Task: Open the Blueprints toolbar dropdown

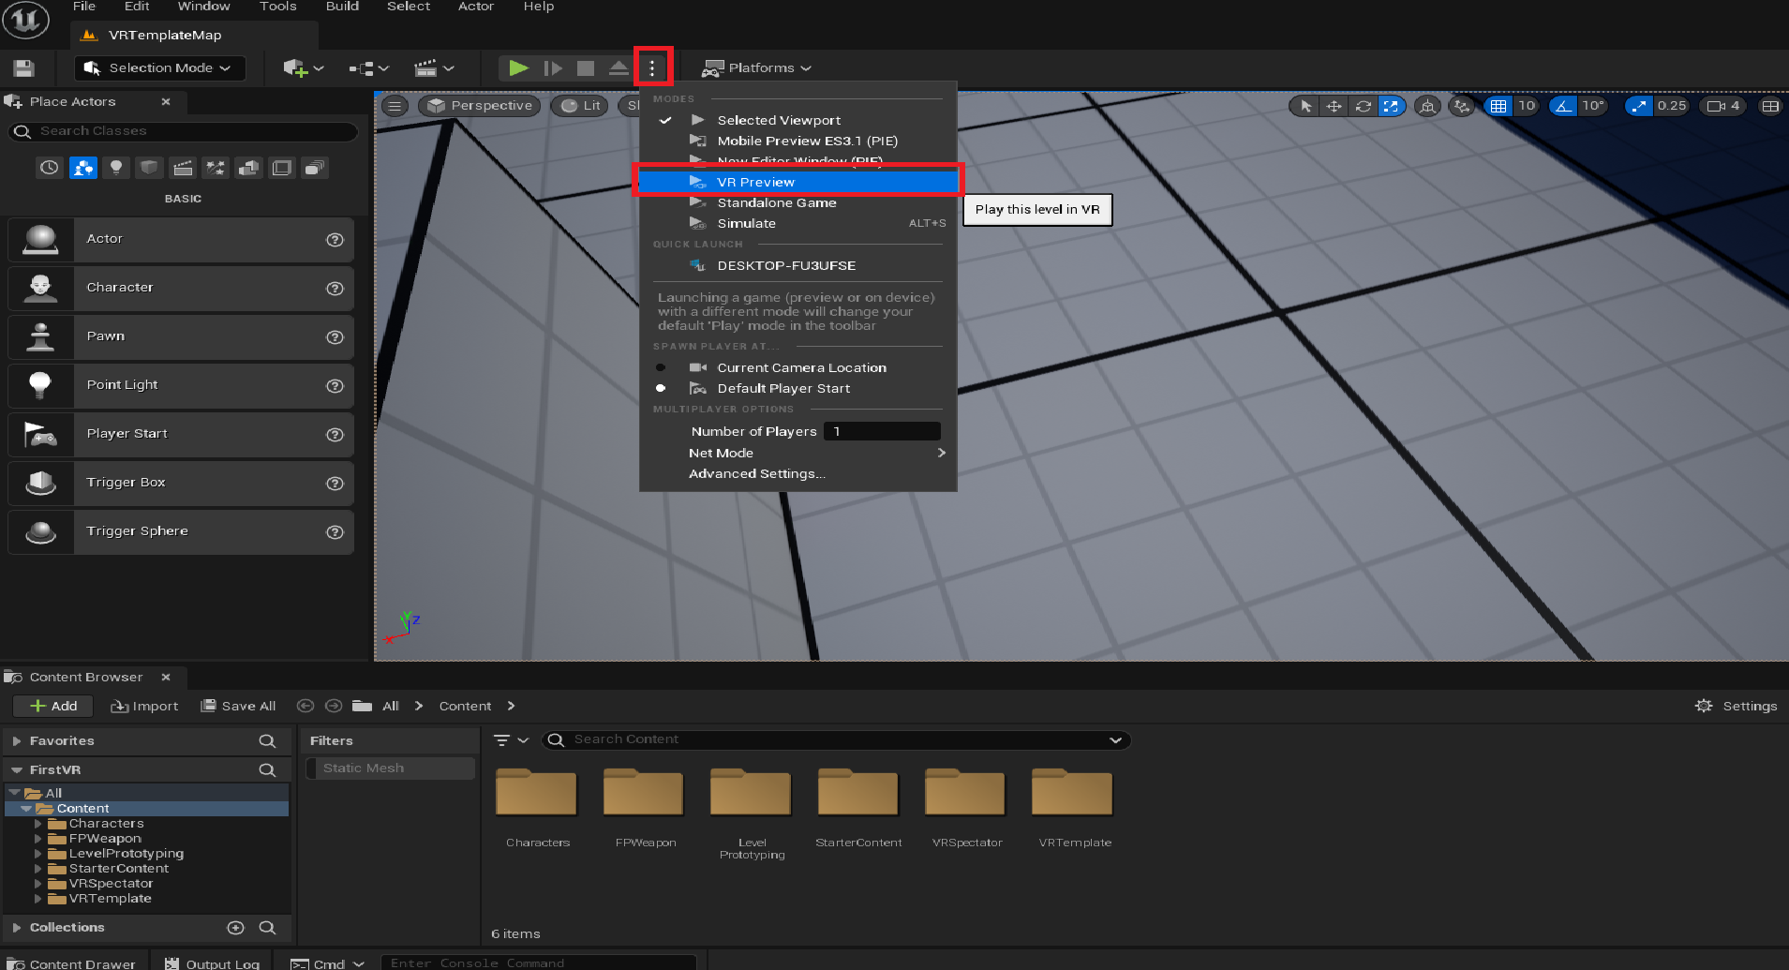Action: [x=368, y=67]
